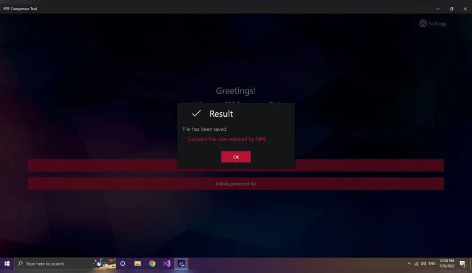The width and height of the screenshot is (472, 273).
Task: Show hidden system tray icons
Action: coord(409,263)
